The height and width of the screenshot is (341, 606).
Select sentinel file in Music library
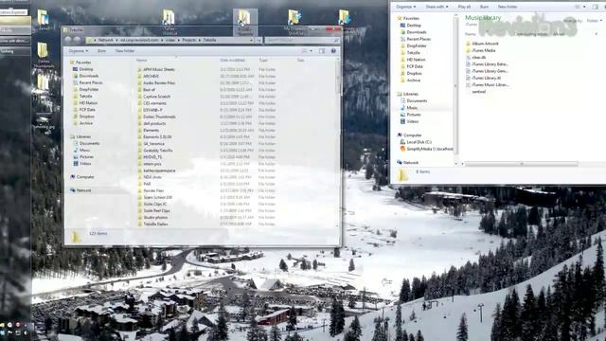(x=478, y=92)
